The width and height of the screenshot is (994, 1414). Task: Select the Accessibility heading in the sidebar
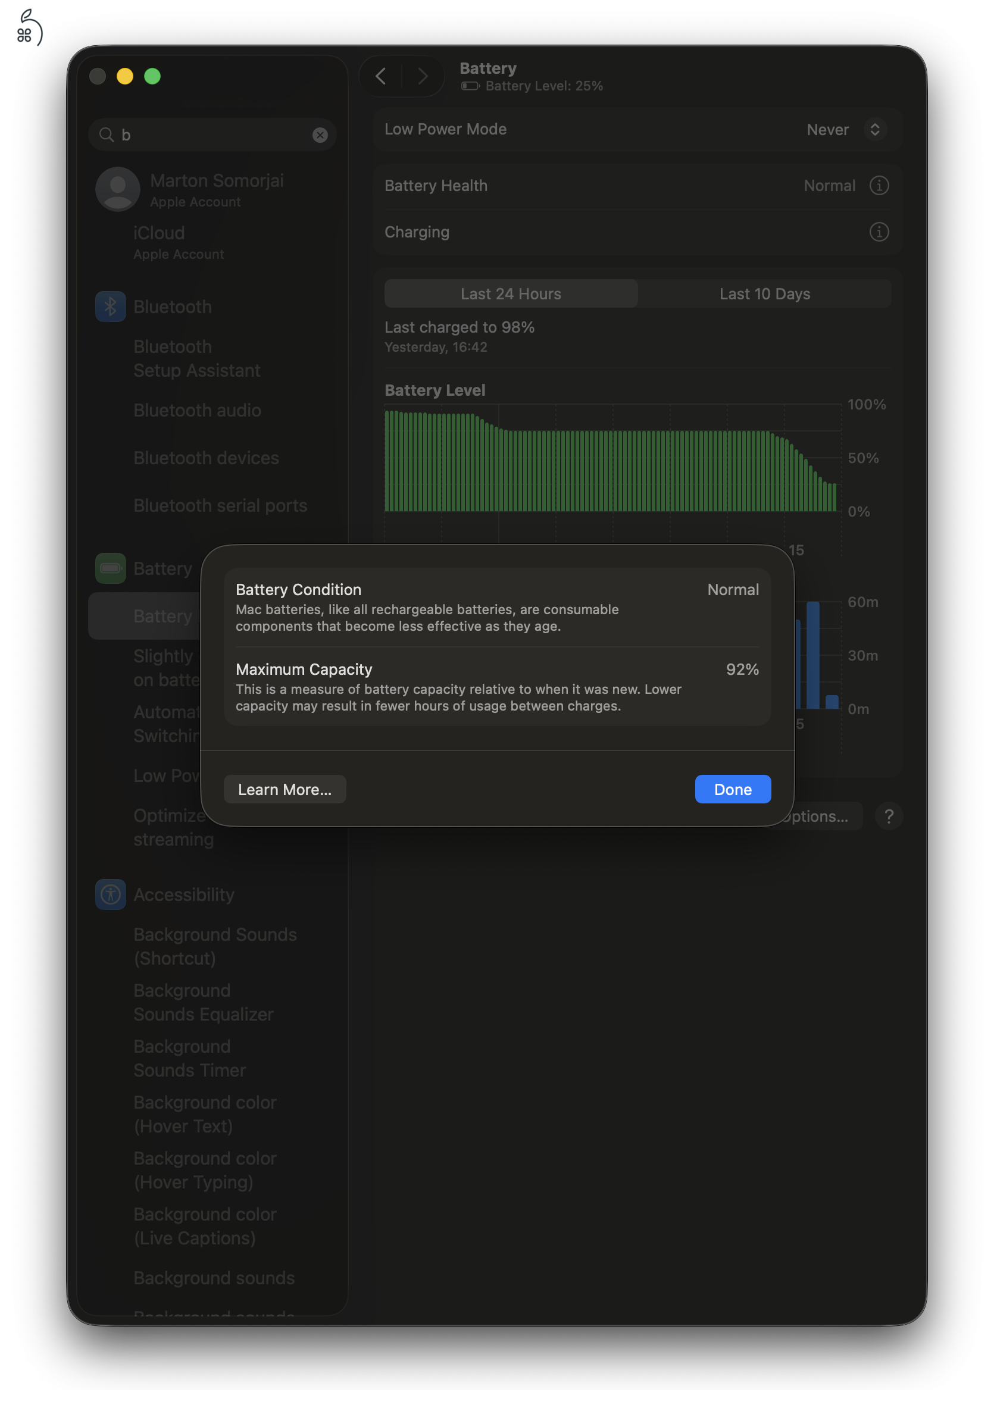[x=184, y=894]
